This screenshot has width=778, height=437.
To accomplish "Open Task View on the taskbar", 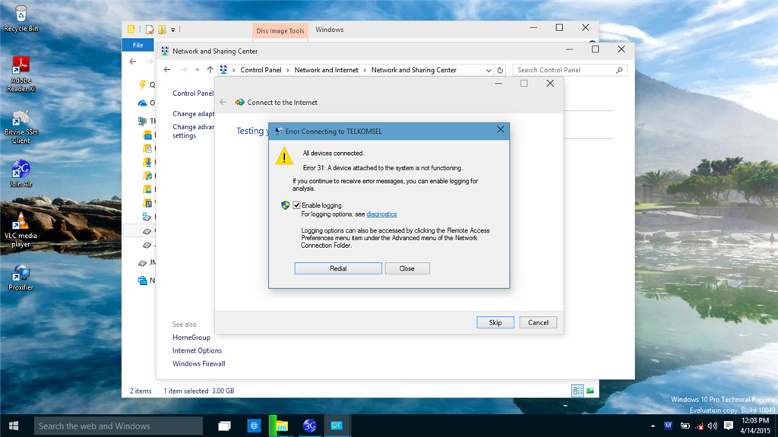I will [x=225, y=426].
